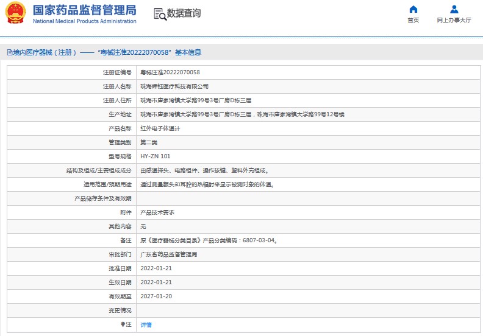Select product name 红外电子体温计
The image size is (483, 336).
coord(160,128)
